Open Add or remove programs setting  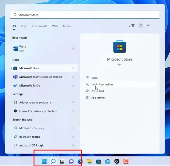44,102
